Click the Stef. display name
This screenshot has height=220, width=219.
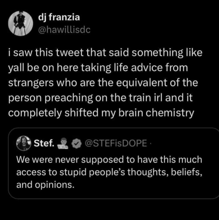click(44, 143)
